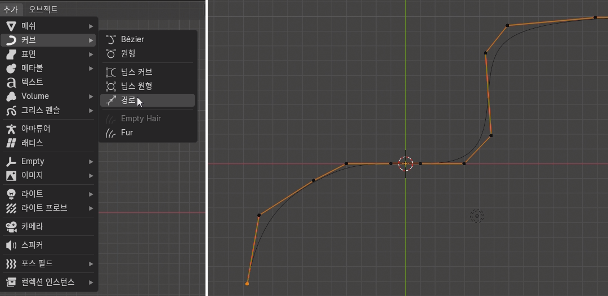Expand the 메쉬 submenu arrow

click(91, 26)
